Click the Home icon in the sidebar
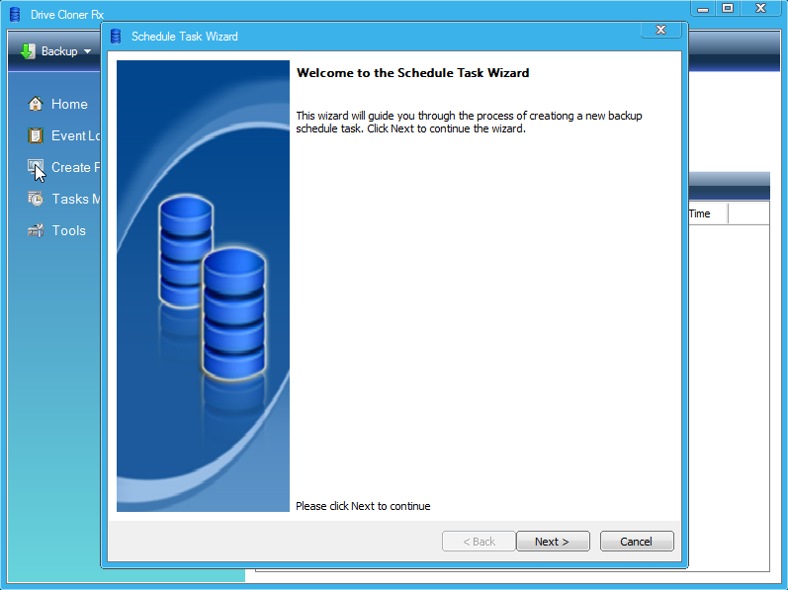The height and width of the screenshot is (590, 788). pyautogui.click(x=36, y=104)
